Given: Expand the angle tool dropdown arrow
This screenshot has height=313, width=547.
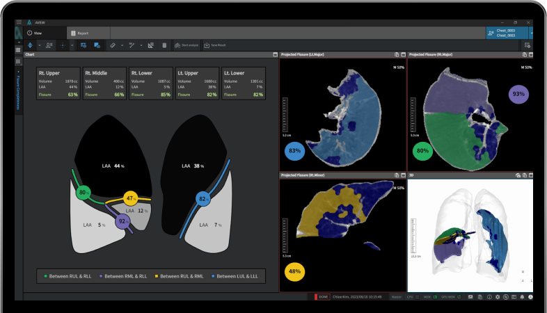Looking at the screenshot, I should click(139, 45).
